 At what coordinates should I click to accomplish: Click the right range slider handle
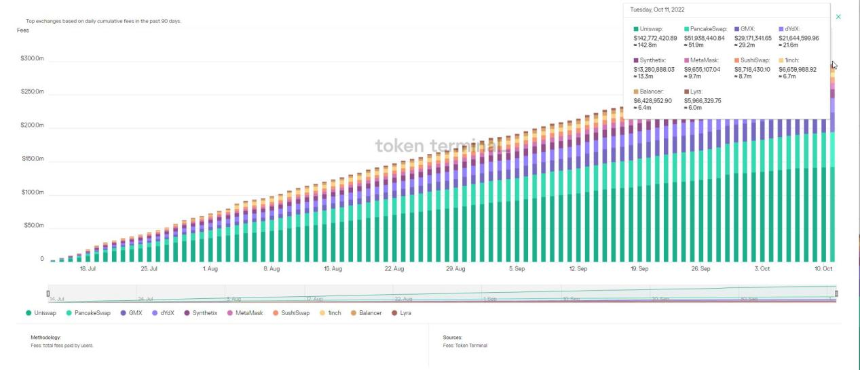point(836,293)
